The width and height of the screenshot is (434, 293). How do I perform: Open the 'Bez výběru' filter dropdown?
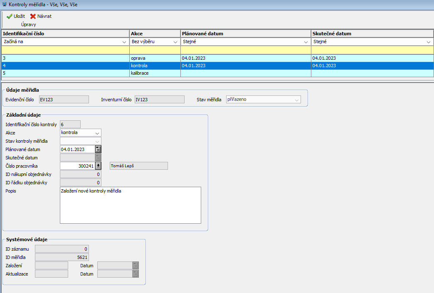pyautogui.click(x=175, y=42)
